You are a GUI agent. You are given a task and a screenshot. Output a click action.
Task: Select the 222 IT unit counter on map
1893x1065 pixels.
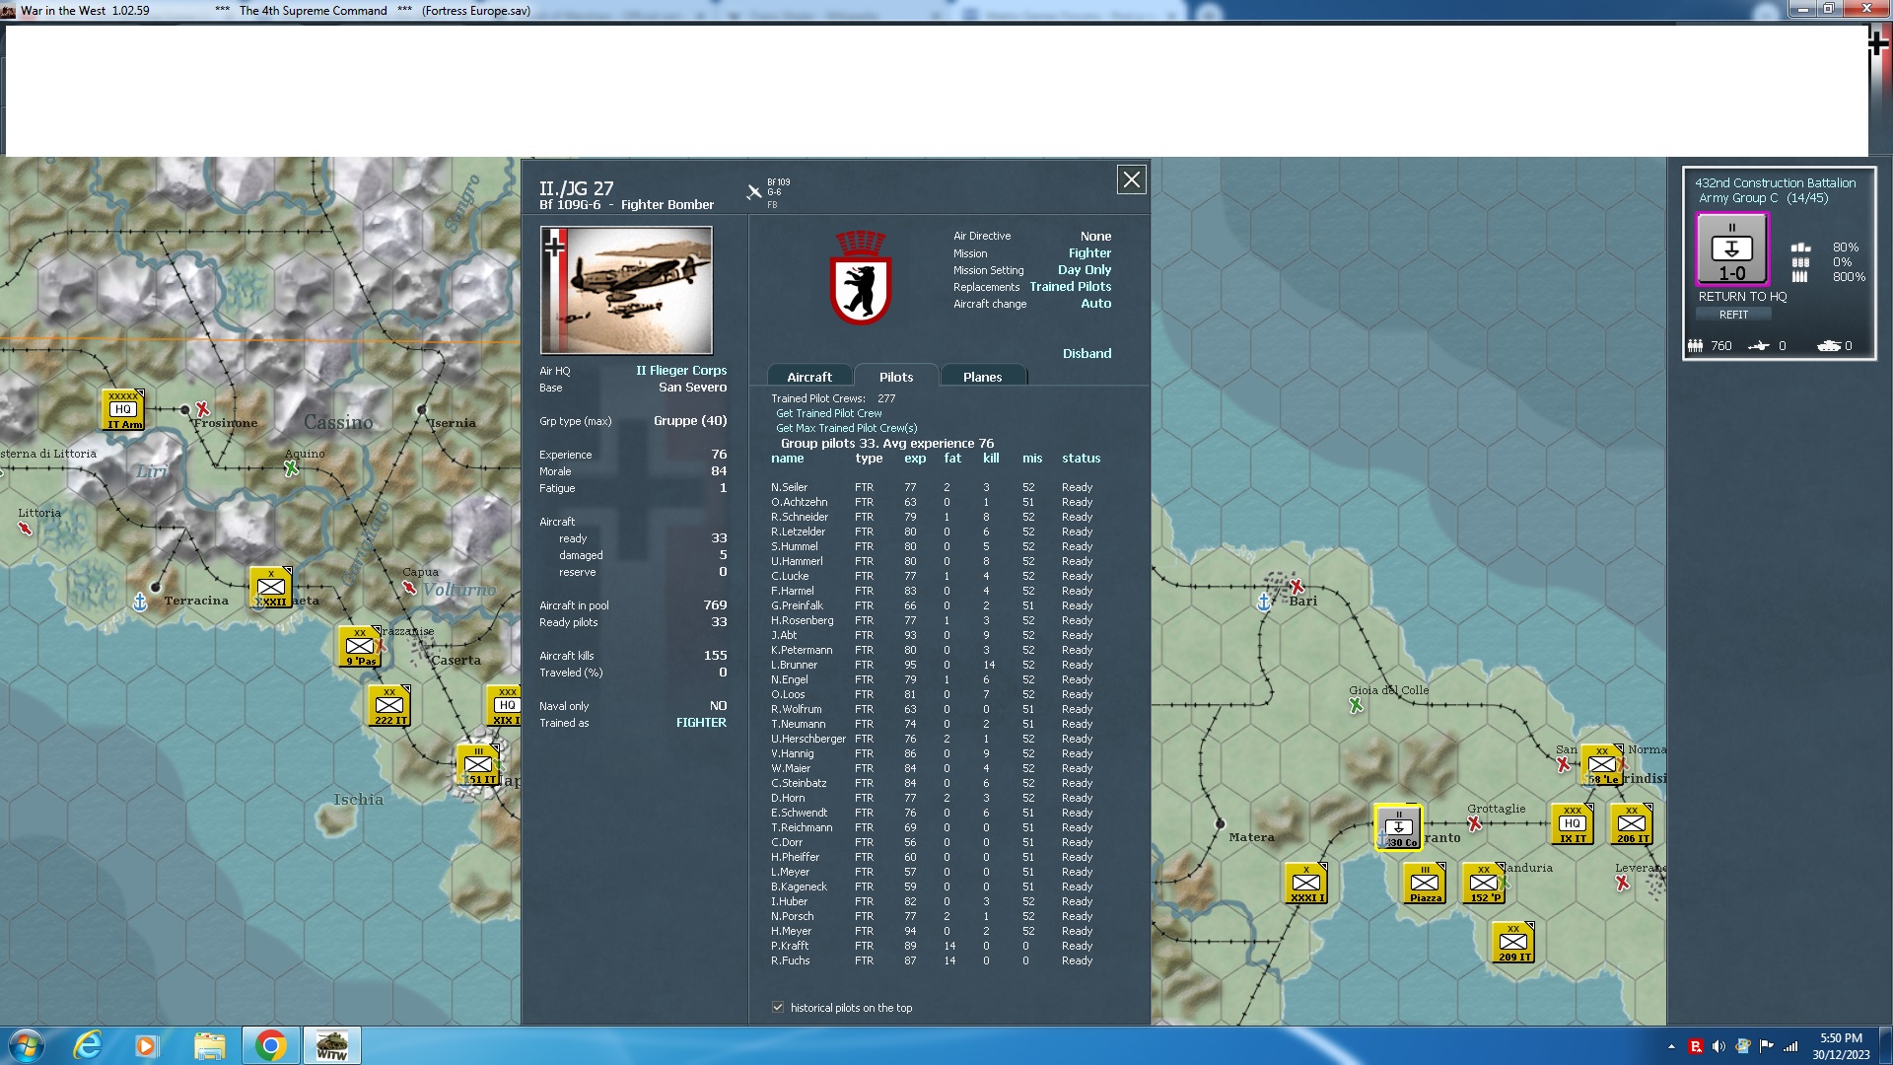388,704
